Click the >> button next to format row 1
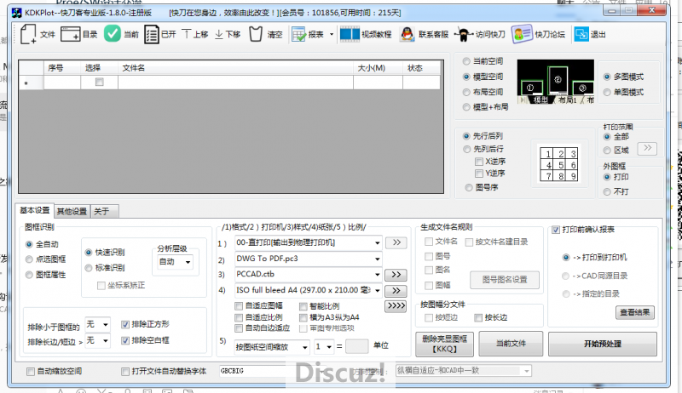This screenshot has width=682, height=393. [396, 242]
